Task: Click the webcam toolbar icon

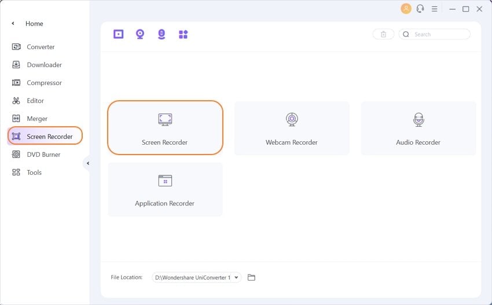Action: tap(140, 34)
